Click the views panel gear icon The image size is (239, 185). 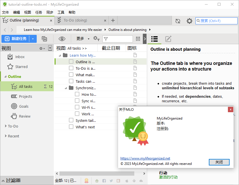coord(42,48)
